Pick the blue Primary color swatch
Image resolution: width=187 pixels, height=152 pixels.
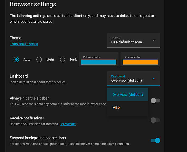pyautogui.click(x=99, y=62)
